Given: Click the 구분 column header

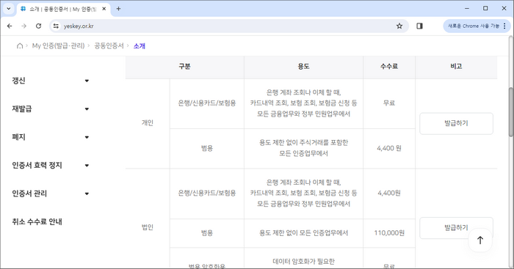Looking at the screenshot, I should [184, 67].
